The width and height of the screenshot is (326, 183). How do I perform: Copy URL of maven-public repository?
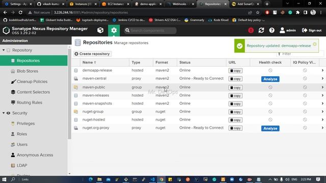click(x=235, y=87)
